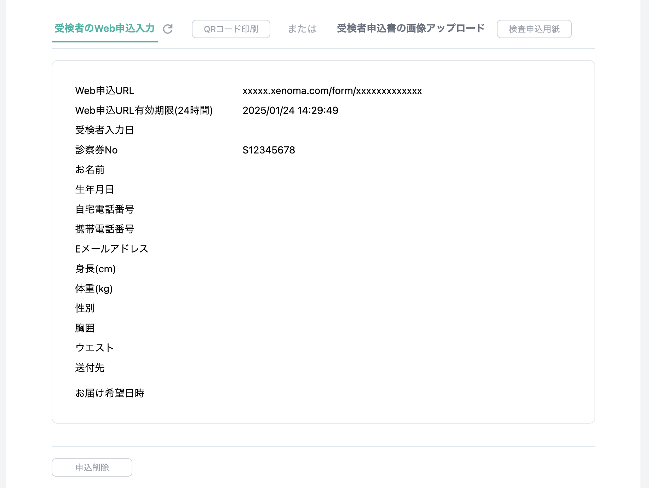Click the Web申込URL field label
649x488 pixels.
[x=105, y=91]
